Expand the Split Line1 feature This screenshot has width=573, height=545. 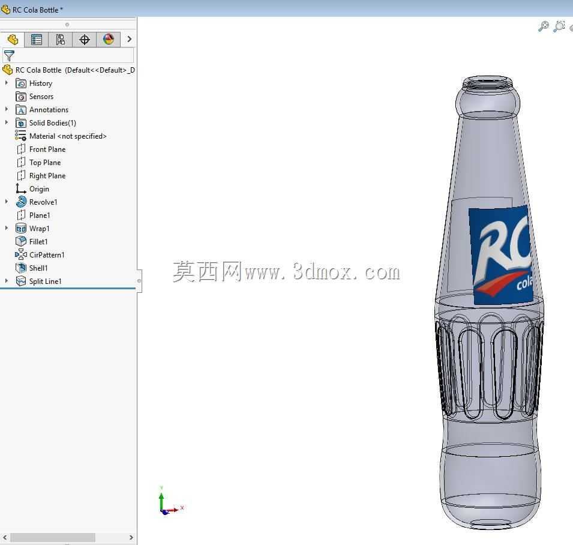click(6, 281)
